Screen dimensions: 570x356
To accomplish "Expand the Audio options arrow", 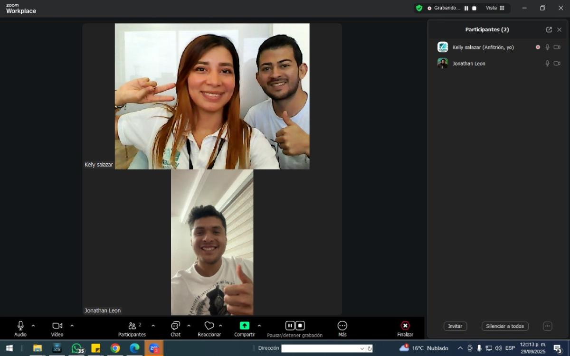I will 33,326.
